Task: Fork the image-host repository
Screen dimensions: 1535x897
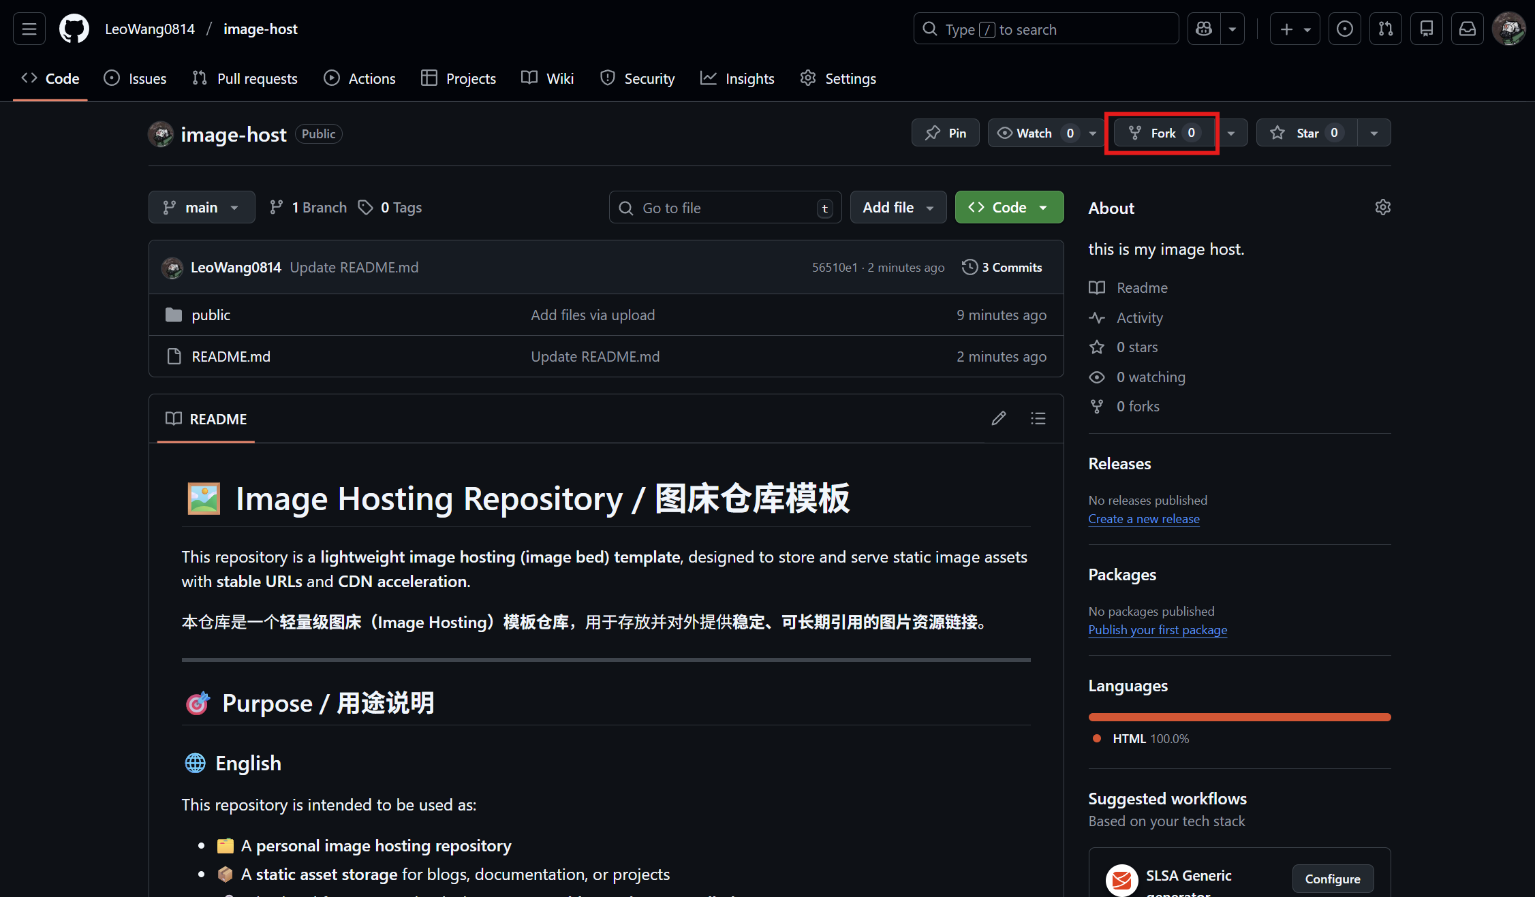Action: coord(1160,132)
